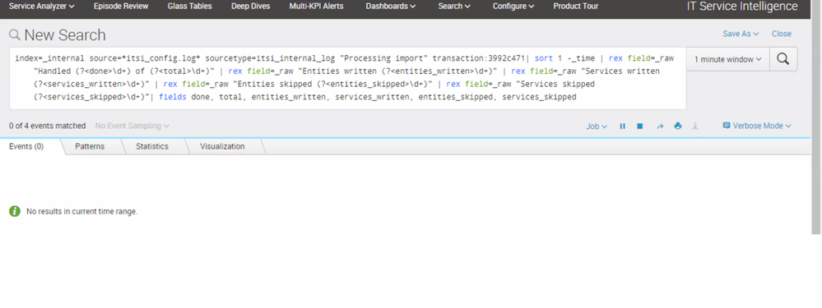Viewport: 822px width, 308px height.
Task: Pause the running search job
Action: point(622,126)
